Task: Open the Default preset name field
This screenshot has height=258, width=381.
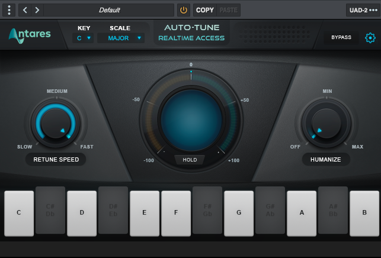Action: click(109, 10)
